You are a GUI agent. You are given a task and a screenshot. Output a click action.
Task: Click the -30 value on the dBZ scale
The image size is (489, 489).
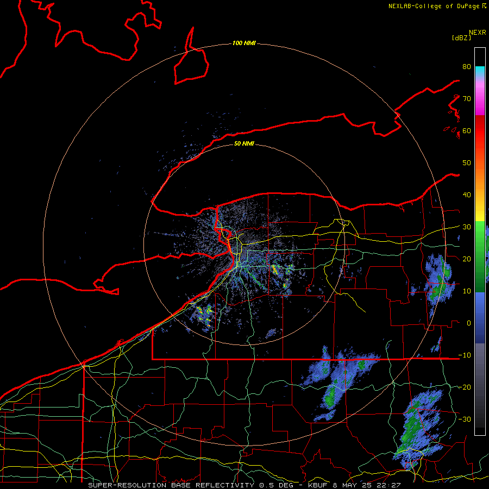(x=465, y=419)
